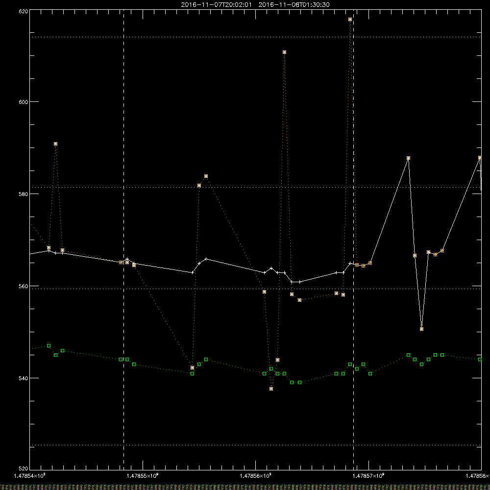The image size is (490, 490).
Task: Select the orange spike marker near 611
Action: (x=284, y=52)
